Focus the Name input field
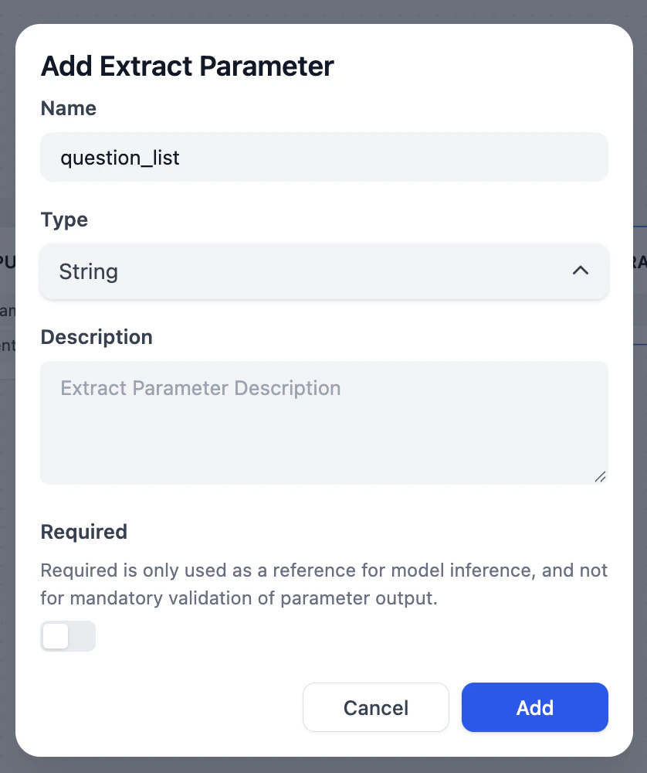 [x=386, y=158]
